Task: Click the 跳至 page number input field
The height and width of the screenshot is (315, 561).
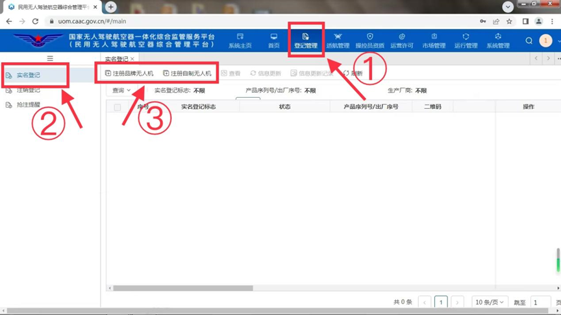Action: point(540,303)
